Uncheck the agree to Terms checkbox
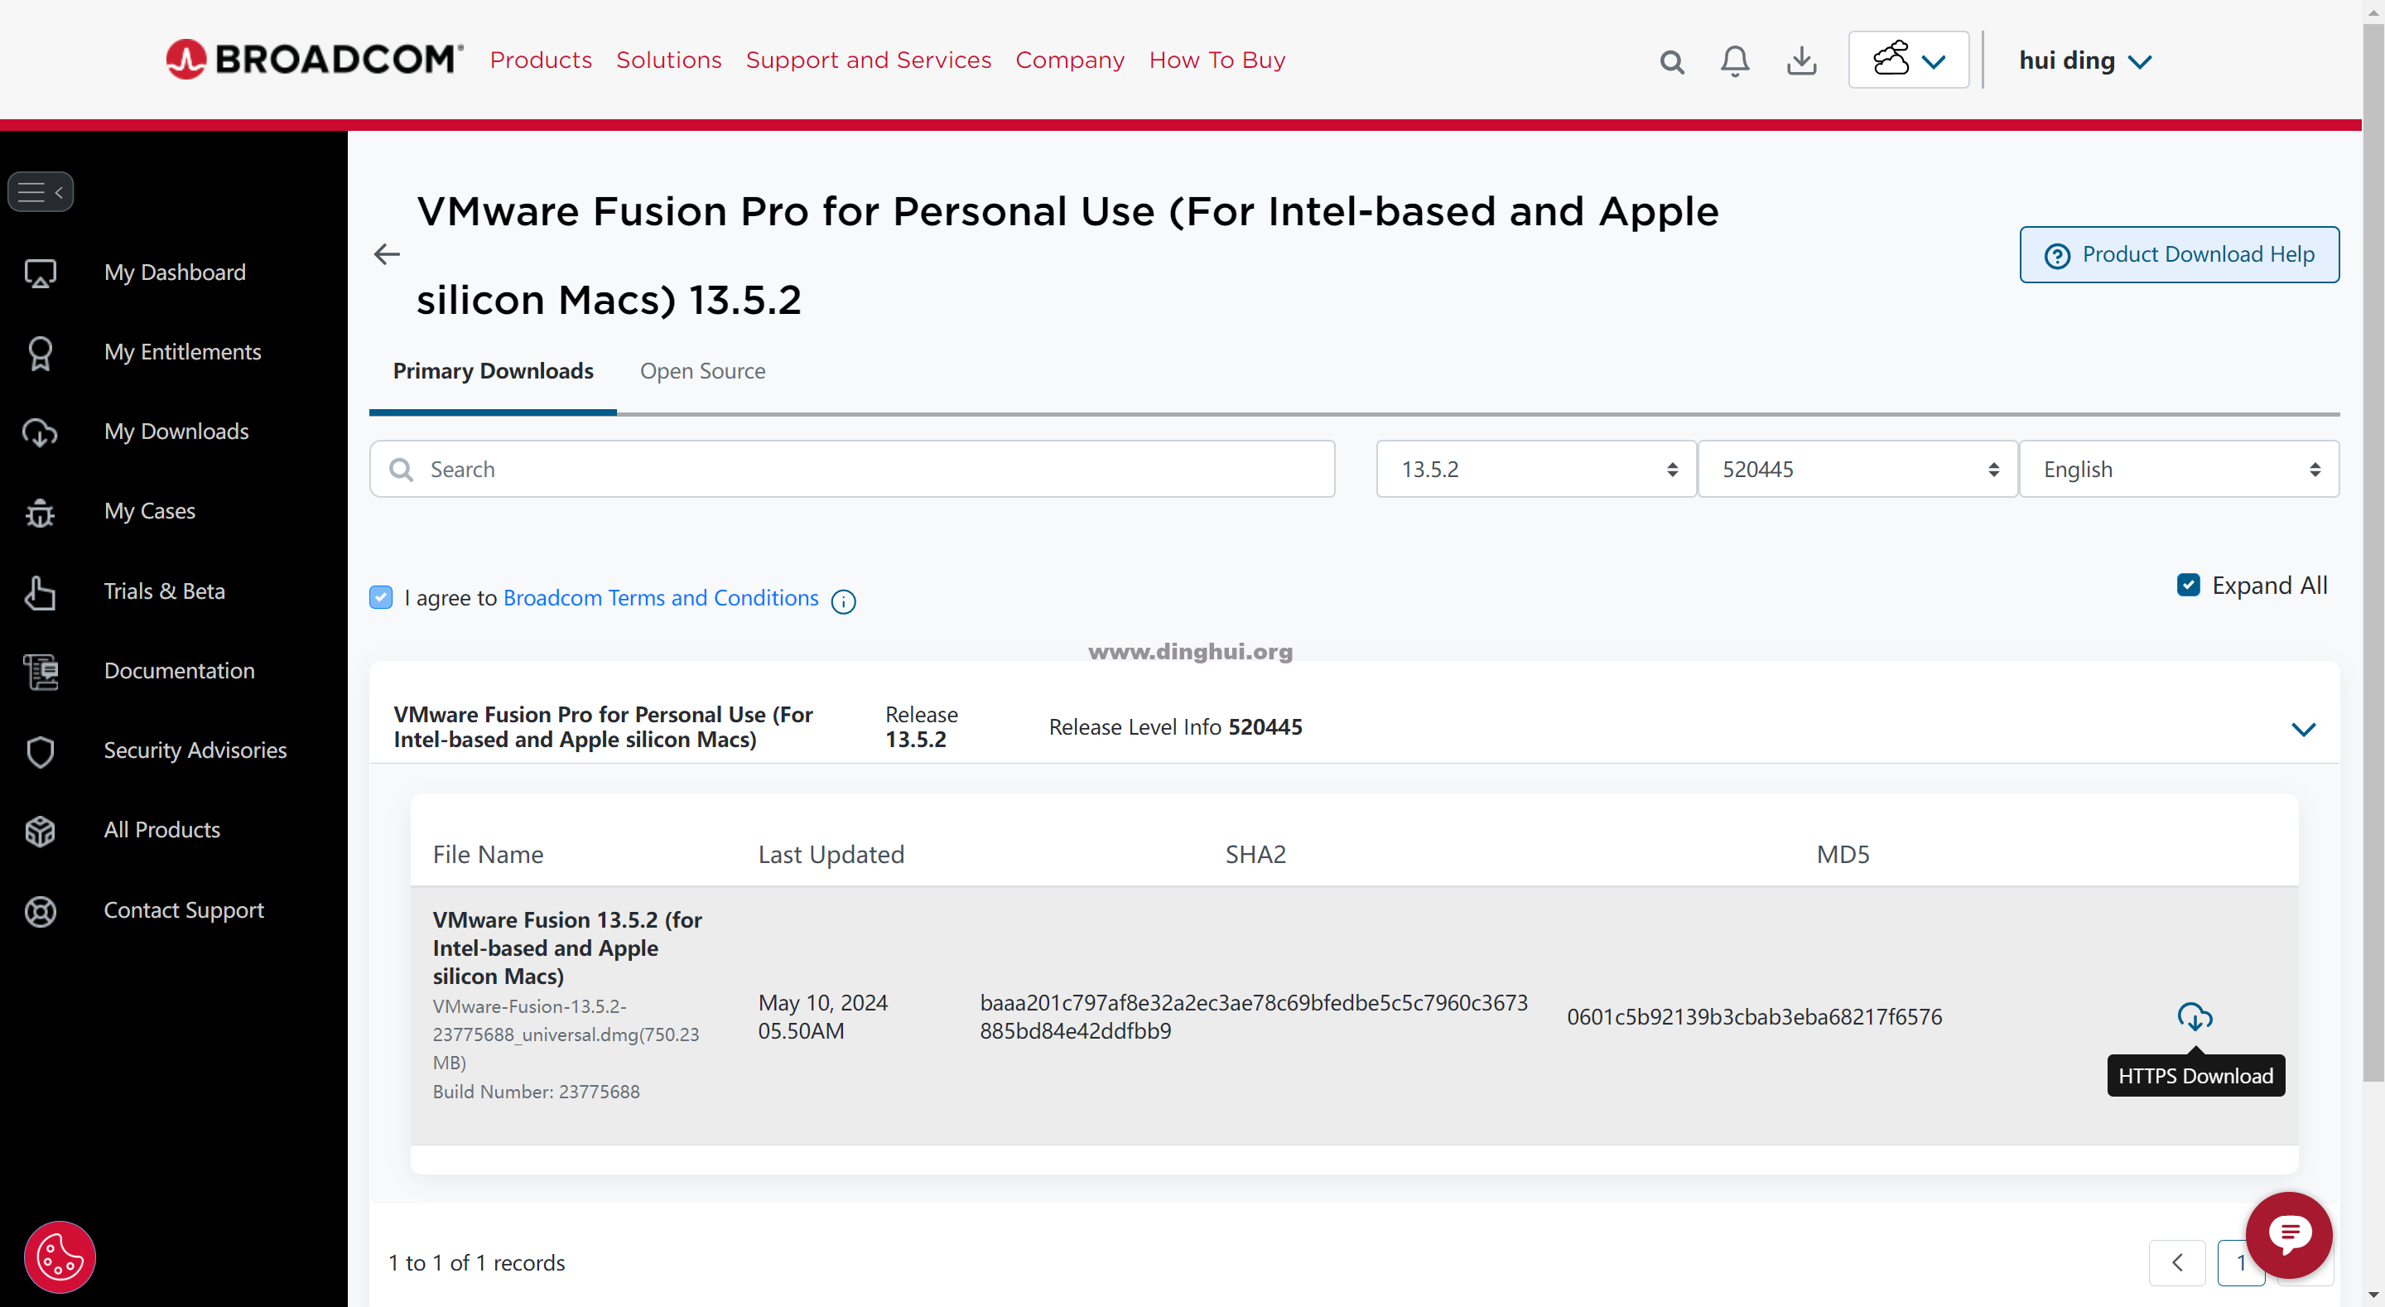Screen dimensions: 2385x1307 [381, 597]
